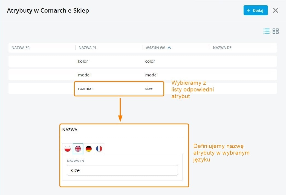Select the French flag language
Viewport: 286px width, 195px height.
99,149
